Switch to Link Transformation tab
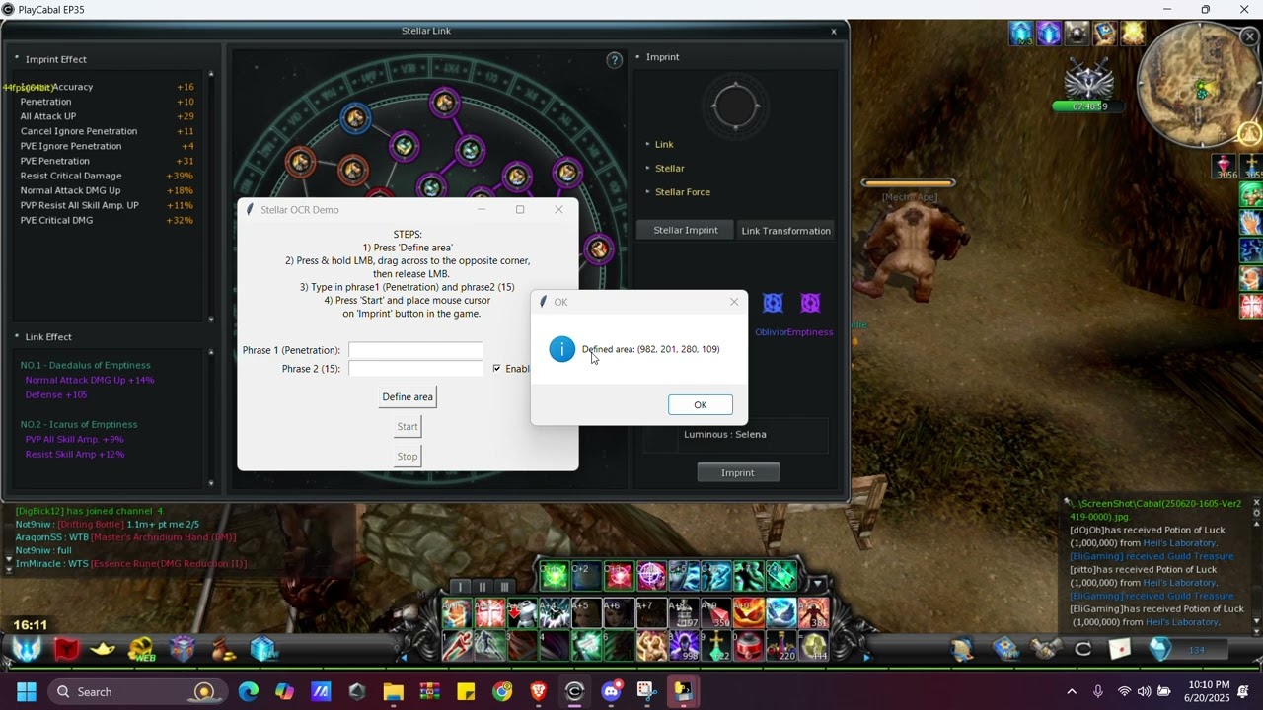This screenshot has width=1263, height=710. (785, 230)
